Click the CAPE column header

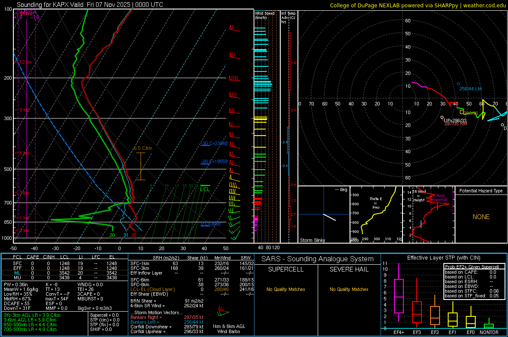click(x=33, y=257)
